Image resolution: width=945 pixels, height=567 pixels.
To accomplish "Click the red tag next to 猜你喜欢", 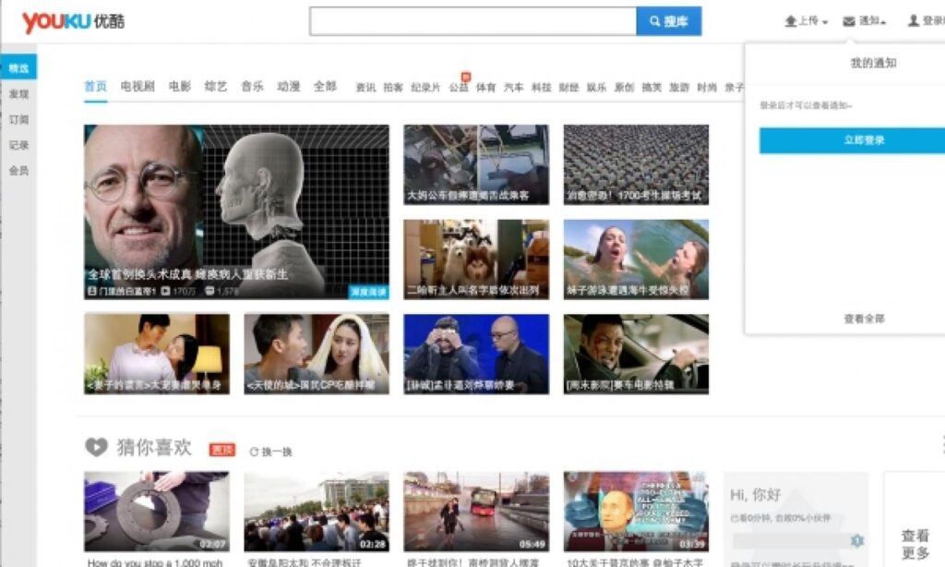I will click(221, 450).
